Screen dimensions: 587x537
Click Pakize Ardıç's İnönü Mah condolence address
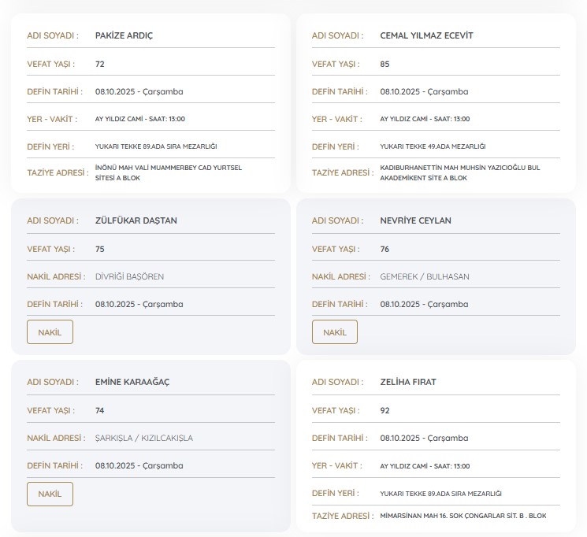[x=179, y=172]
